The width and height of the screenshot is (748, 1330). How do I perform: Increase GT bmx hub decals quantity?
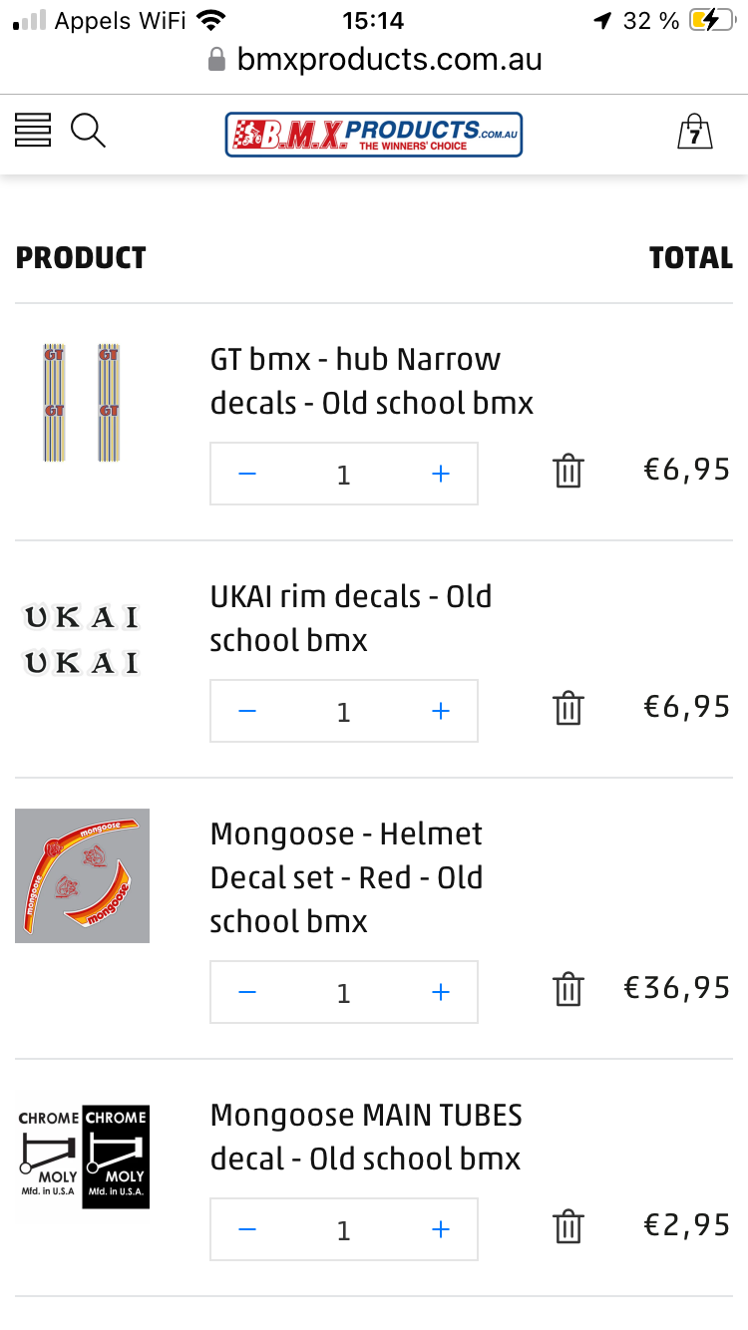pyautogui.click(x=441, y=474)
